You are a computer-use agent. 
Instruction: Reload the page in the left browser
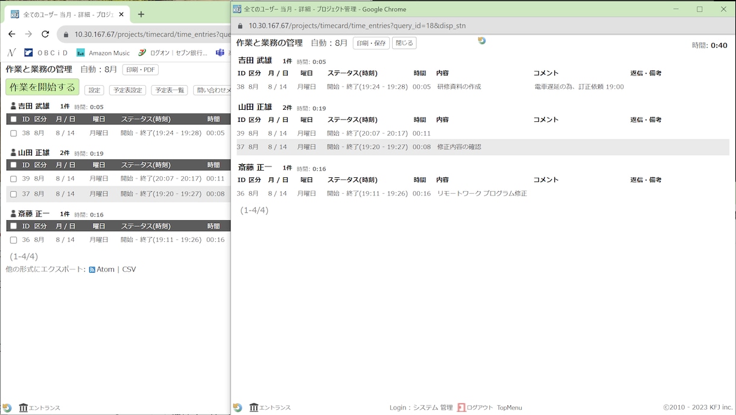[45, 34]
